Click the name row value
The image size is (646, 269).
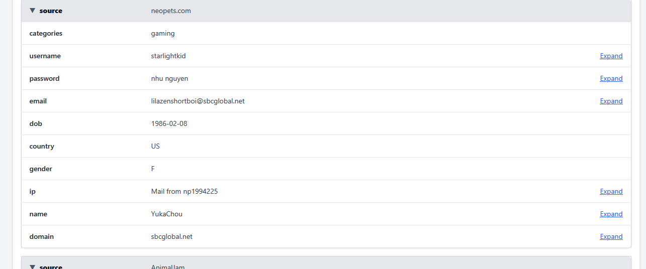(x=166, y=214)
